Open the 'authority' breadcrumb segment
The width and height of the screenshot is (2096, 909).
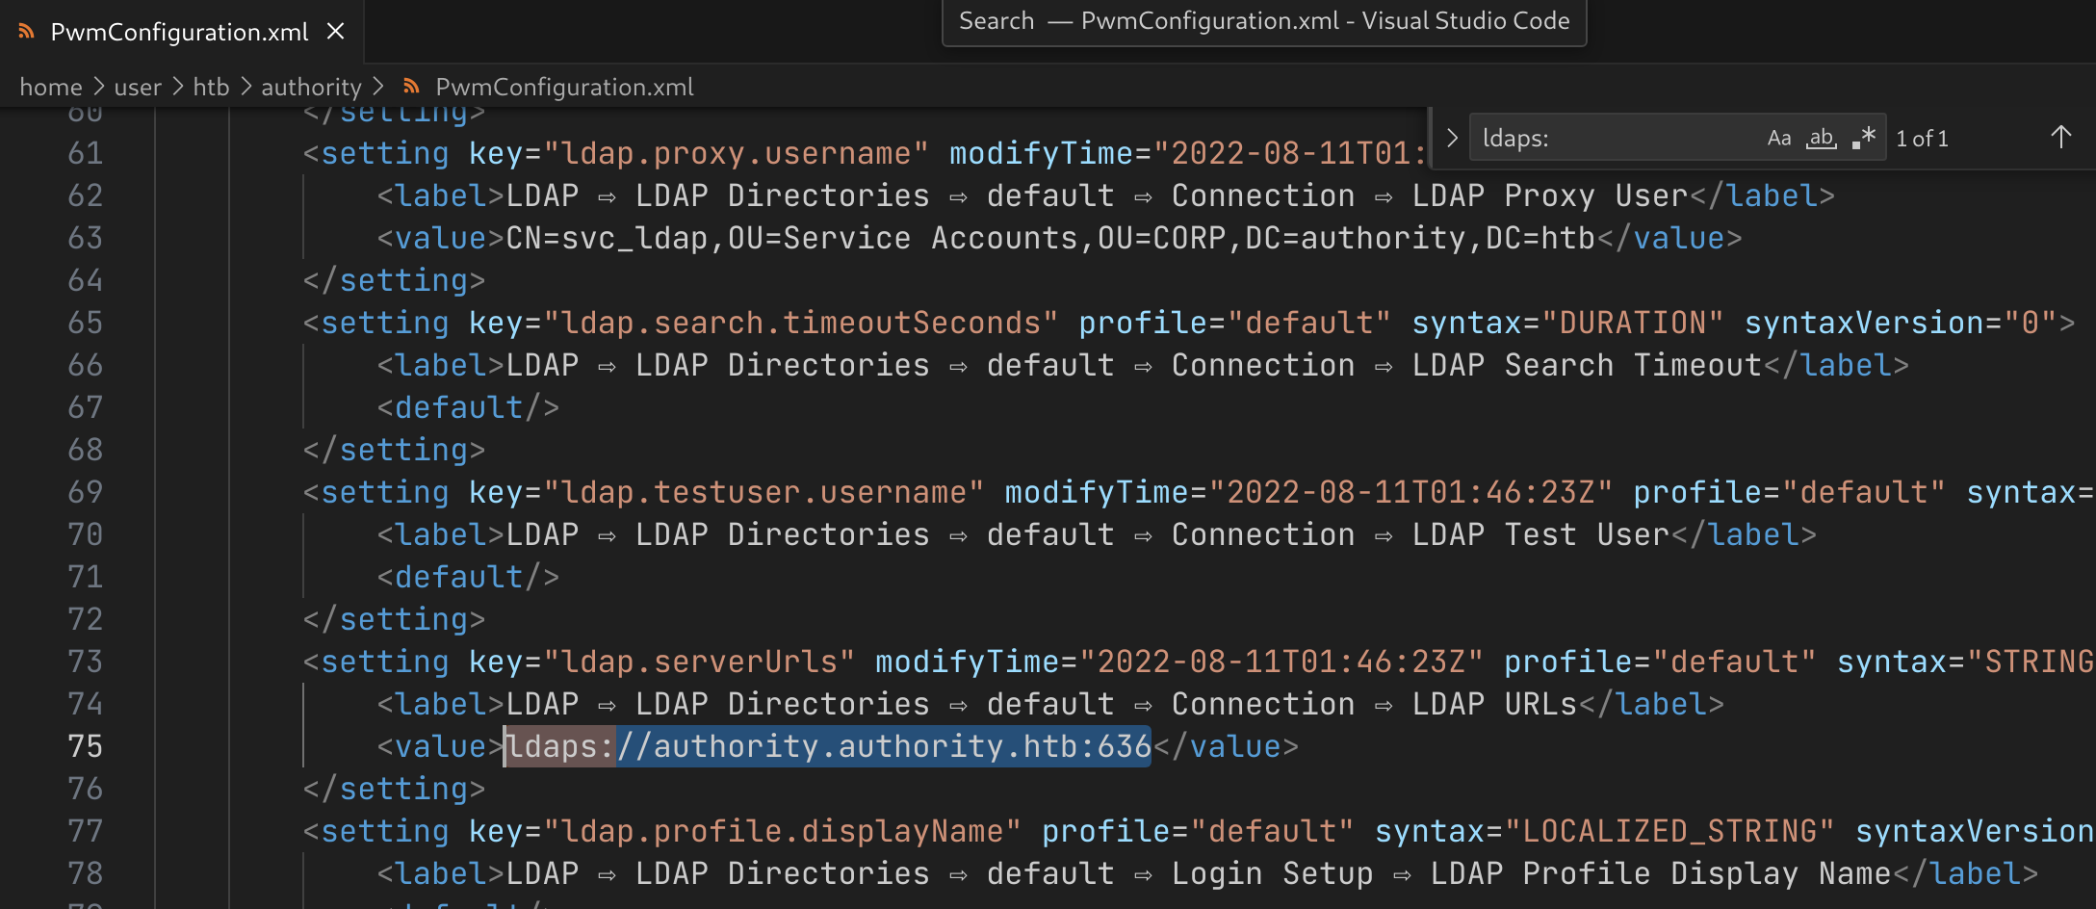coord(311,87)
